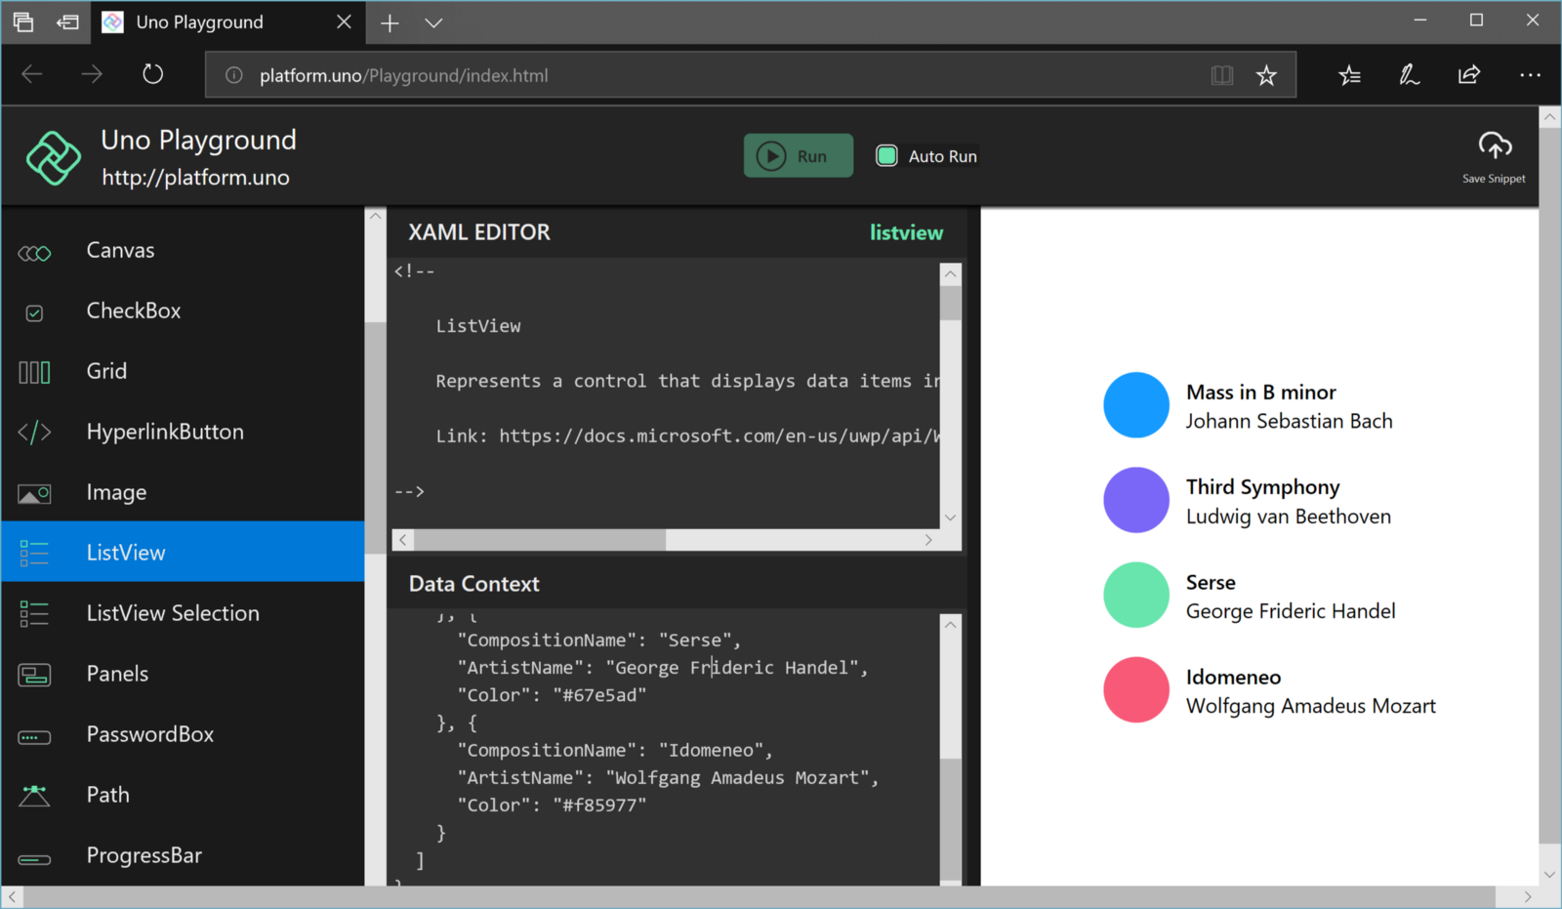This screenshot has height=909, width=1562.
Task: Click the Path sample icon
Action: 34,796
